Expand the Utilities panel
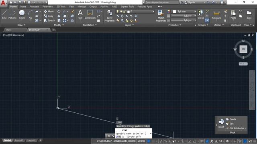The width and height of the screenshot is (257, 144). pyautogui.click(x=218, y=25)
